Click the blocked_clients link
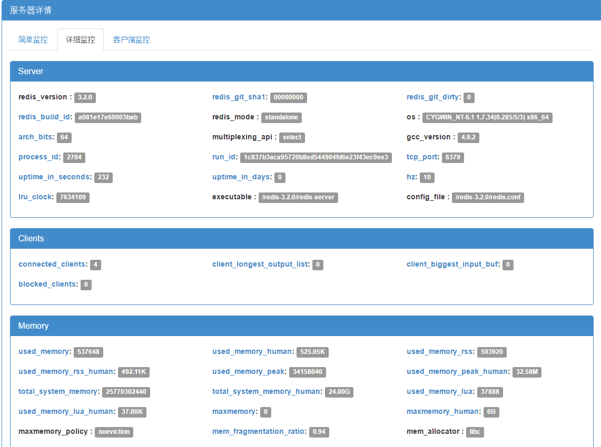The width and height of the screenshot is (601, 447). [47, 284]
